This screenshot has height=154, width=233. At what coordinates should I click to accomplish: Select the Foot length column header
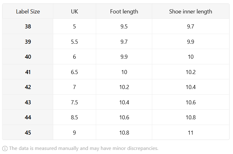click(x=124, y=12)
